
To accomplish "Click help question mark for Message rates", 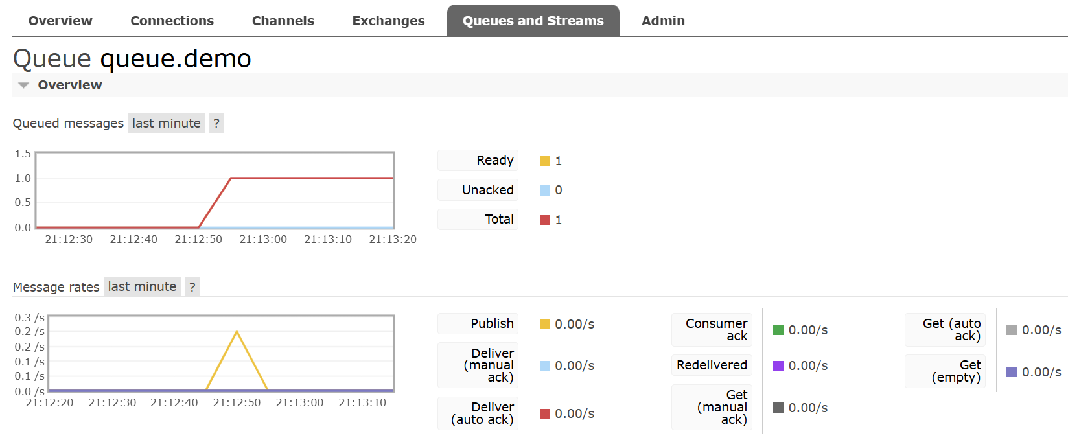I will pos(192,286).
